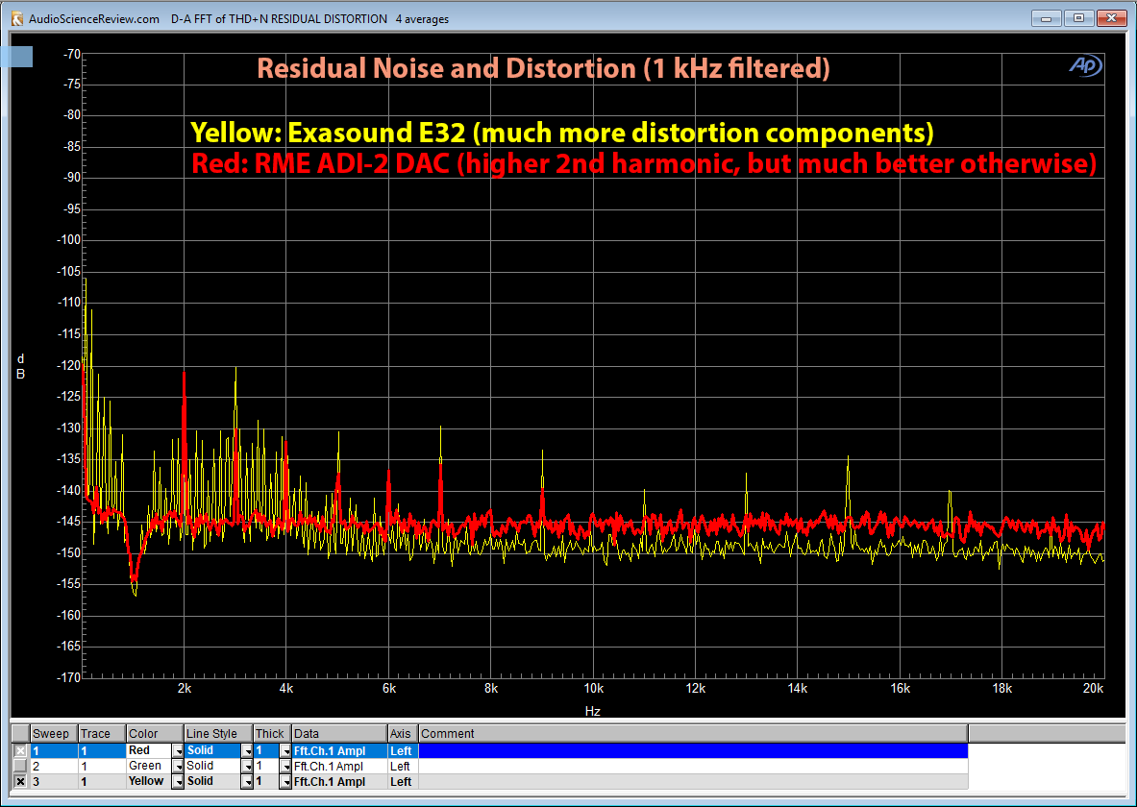1137x807 pixels.
Task: Restore down the graph window
Action: pyautogui.click(x=1079, y=18)
